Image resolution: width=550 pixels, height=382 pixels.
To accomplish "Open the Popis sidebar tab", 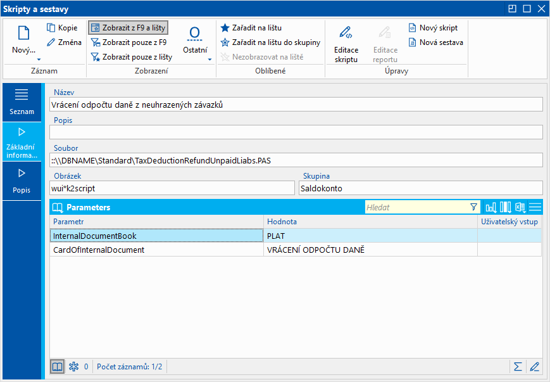I will click(22, 179).
